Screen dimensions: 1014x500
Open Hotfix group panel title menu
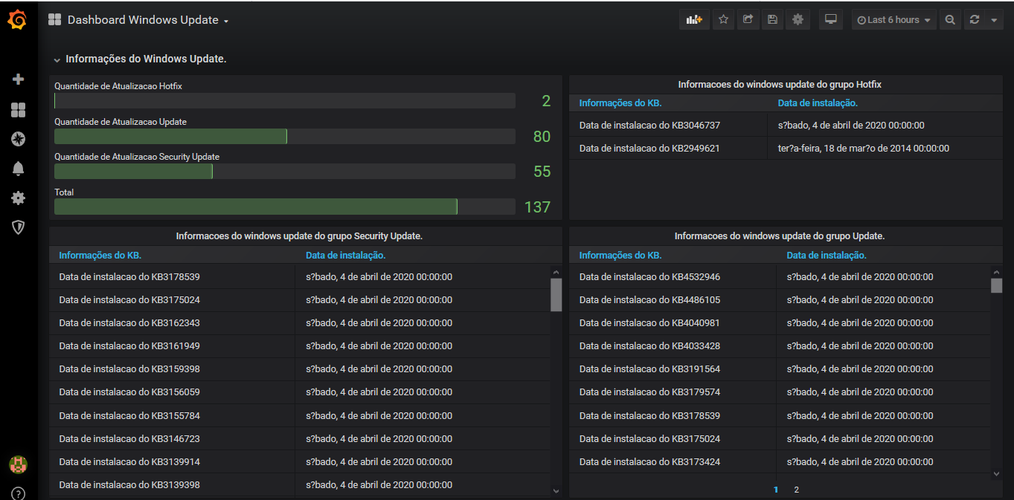[780, 85]
